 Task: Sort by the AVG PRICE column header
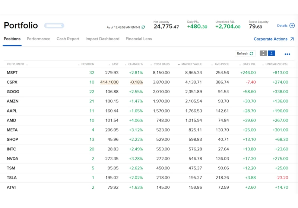222,64
